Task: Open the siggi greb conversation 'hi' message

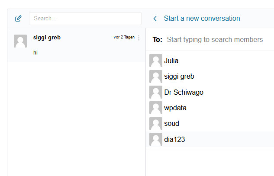Action: coord(35,53)
